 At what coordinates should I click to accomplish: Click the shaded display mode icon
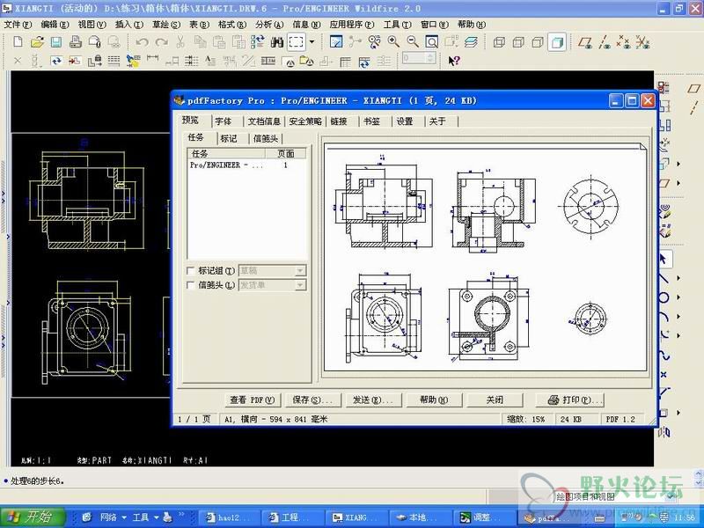[x=557, y=41]
